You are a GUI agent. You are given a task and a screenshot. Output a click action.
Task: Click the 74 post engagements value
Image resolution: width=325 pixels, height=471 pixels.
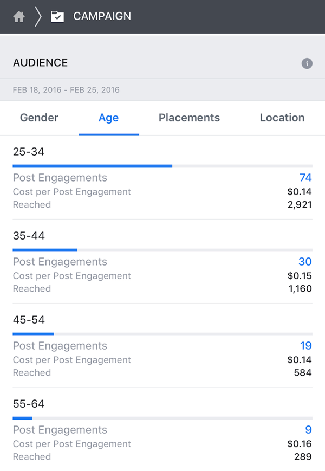click(305, 178)
